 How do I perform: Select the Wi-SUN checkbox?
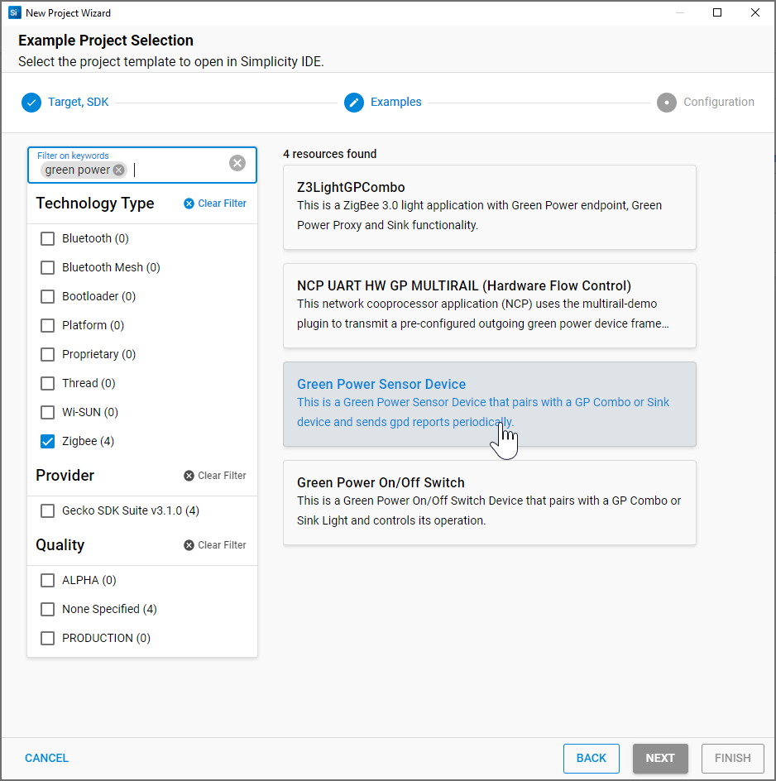(x=47, y=412)
